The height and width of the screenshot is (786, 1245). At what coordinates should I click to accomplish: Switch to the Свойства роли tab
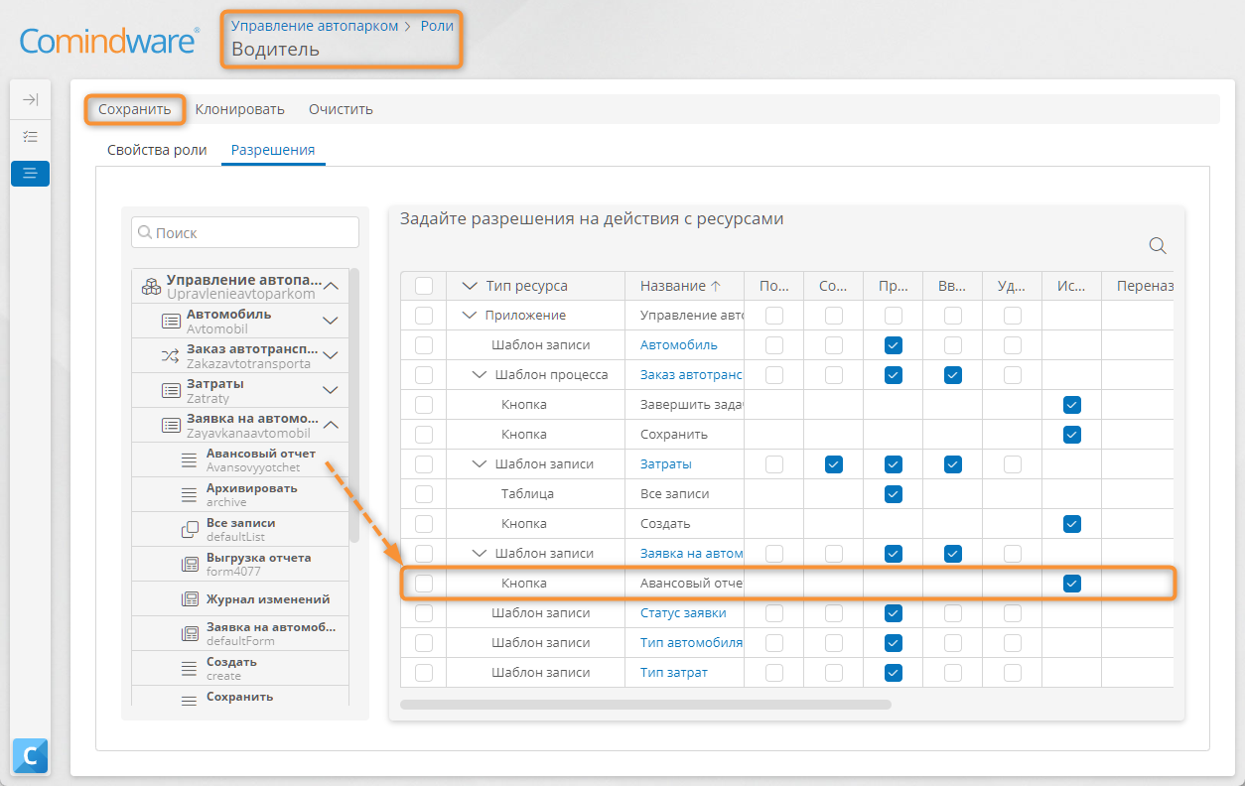[157, 150]
